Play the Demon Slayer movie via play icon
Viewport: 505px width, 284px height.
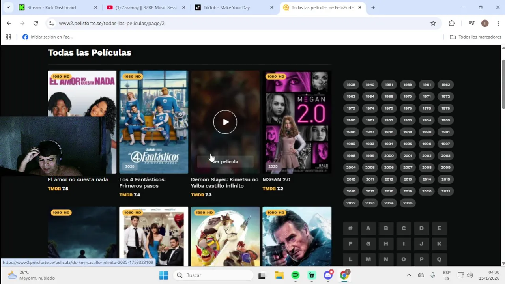click(x=225, y=122)
